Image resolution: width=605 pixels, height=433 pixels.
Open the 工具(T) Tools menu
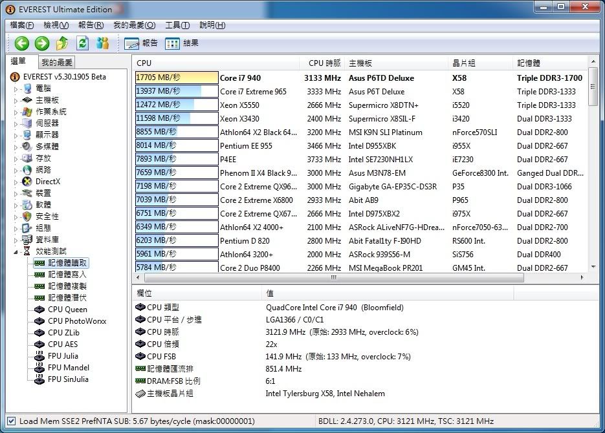(177, 25)
